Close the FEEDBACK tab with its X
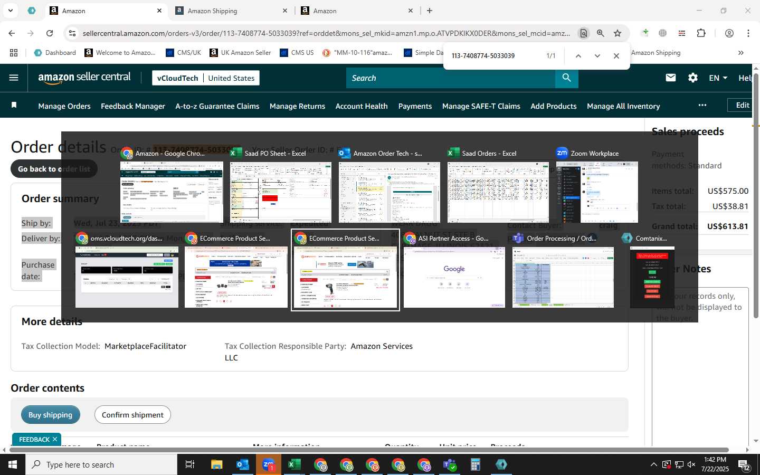Image resolution: width=760 pixels, height=475 pixels. click(55, 439)
